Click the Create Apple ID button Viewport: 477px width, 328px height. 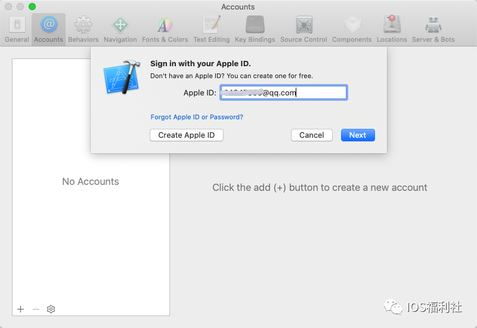point(187,135)
